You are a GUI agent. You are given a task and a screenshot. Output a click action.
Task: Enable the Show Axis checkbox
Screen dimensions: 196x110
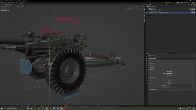[168, 82]
